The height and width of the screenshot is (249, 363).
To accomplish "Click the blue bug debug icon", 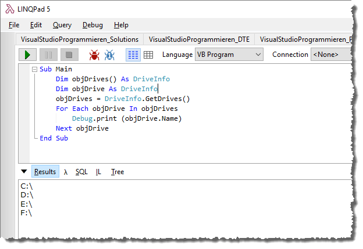I will coord(109,55).
